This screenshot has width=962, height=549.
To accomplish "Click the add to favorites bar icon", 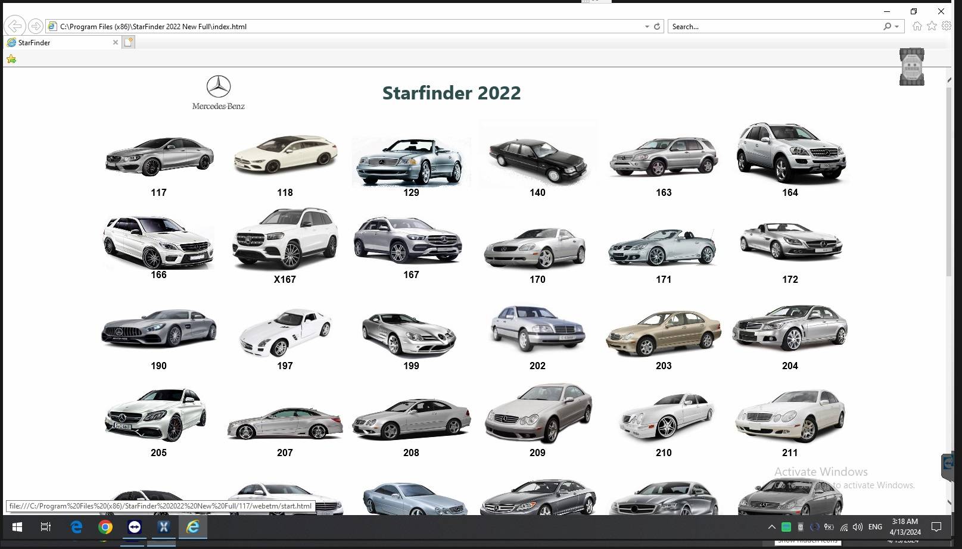I will 11,59.
